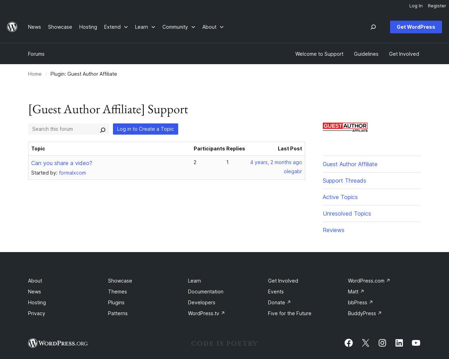Open Unresolved Topics sidebar link
The height and width of the screenshot is (359, 449).
[x=347, y=214]
